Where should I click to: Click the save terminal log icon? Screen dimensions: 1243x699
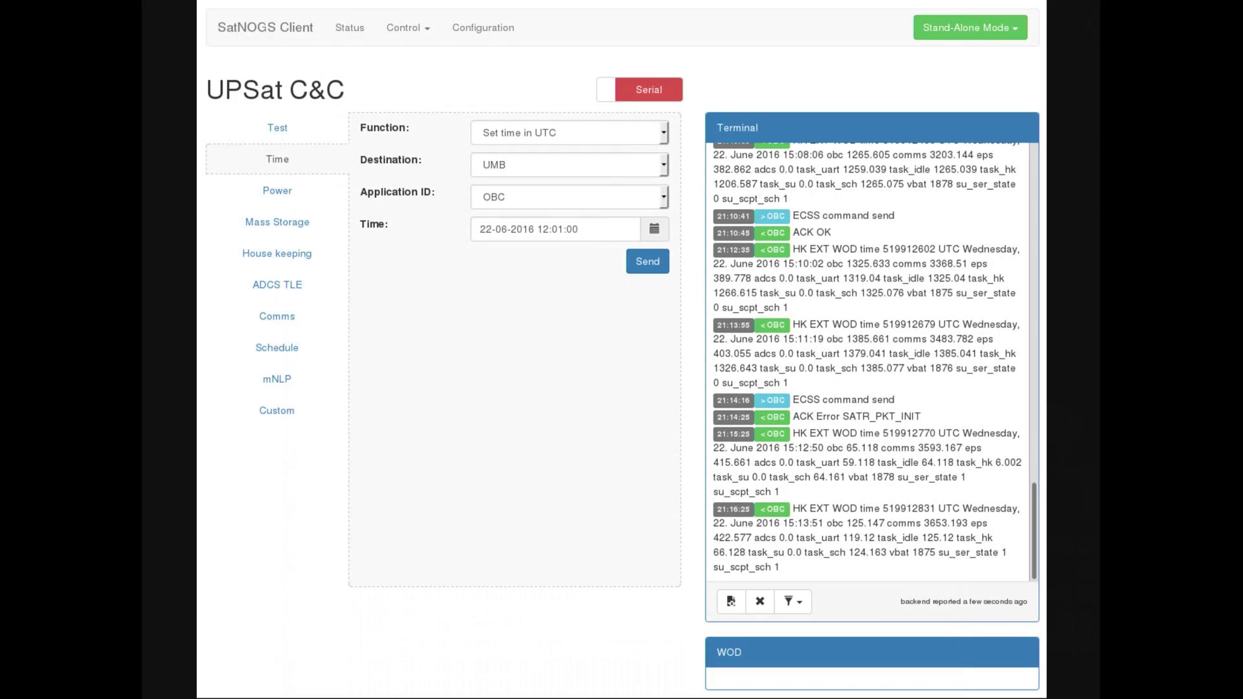pos(731,601)
